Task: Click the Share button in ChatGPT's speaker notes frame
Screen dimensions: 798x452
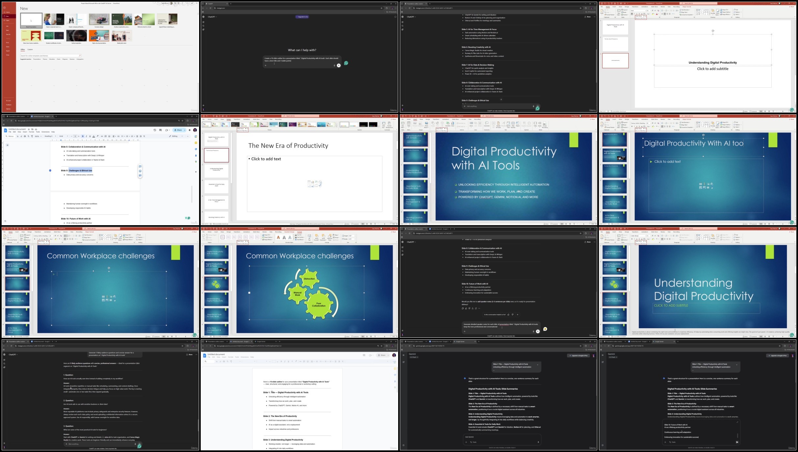Action: click(588, 242)
